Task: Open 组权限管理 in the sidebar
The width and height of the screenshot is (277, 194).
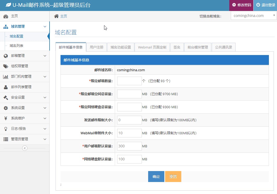Action: (x=20, y=66)
